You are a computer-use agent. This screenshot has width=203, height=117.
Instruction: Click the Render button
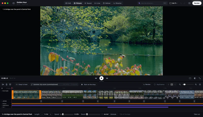197,3
